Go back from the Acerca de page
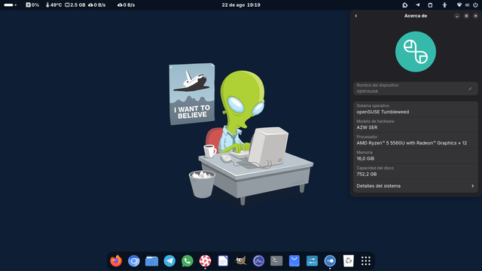The width and height of the screenshot is (482, 271). click(356, 16)
